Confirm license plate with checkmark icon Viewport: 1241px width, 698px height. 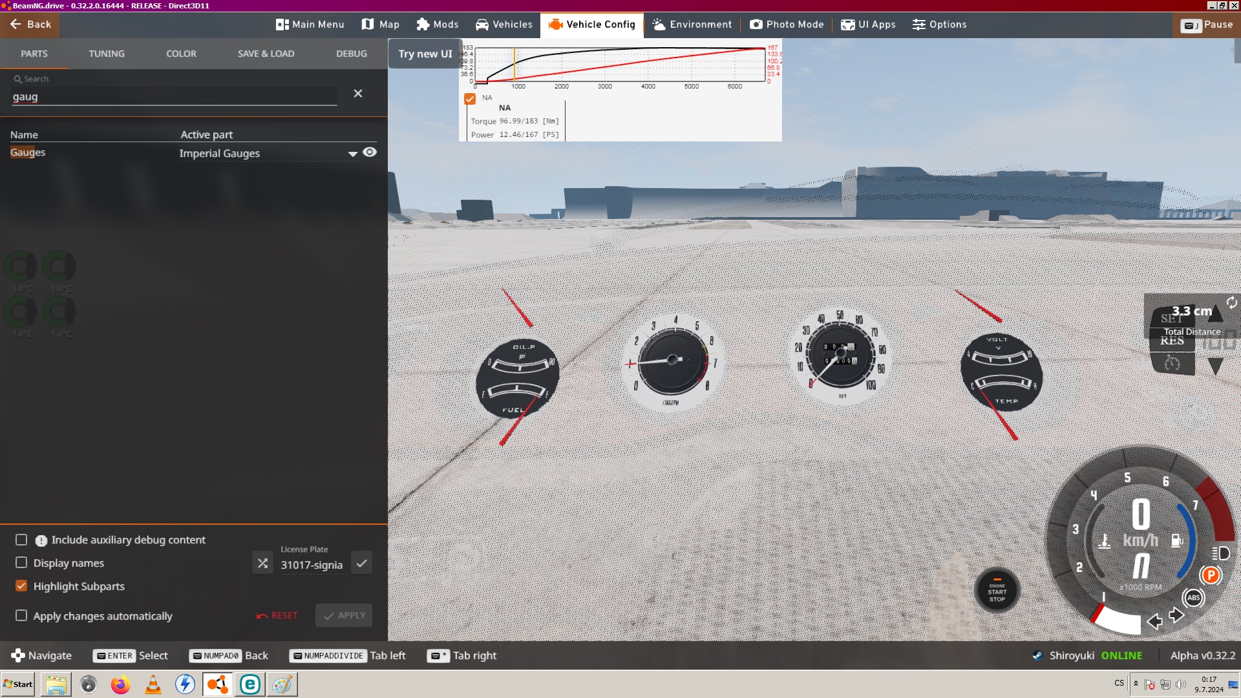coord(361,564)
